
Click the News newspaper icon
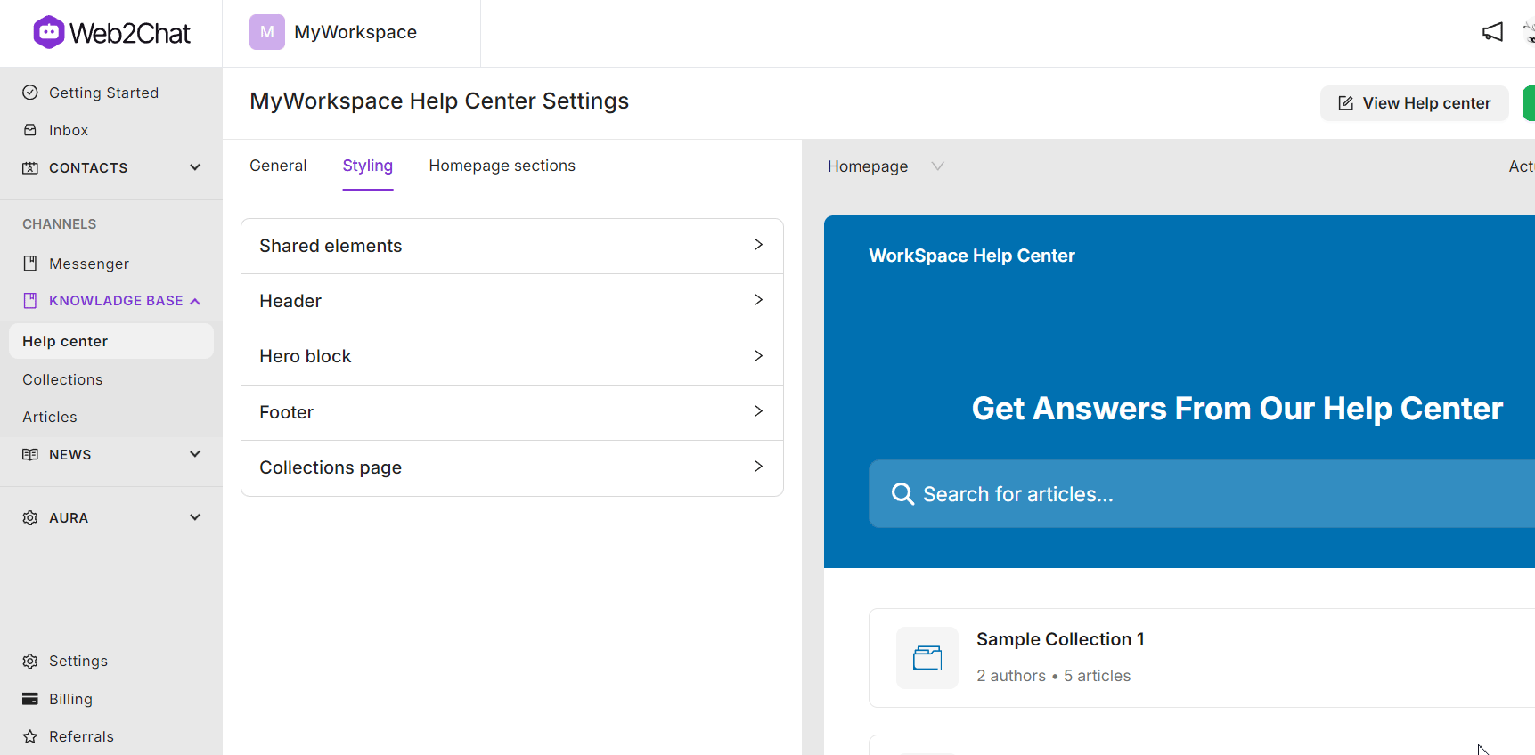point(30,454)
